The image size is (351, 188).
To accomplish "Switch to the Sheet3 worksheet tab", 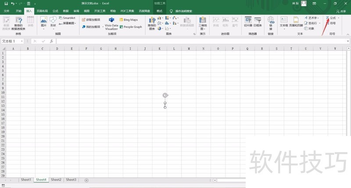I will [71, 180].
